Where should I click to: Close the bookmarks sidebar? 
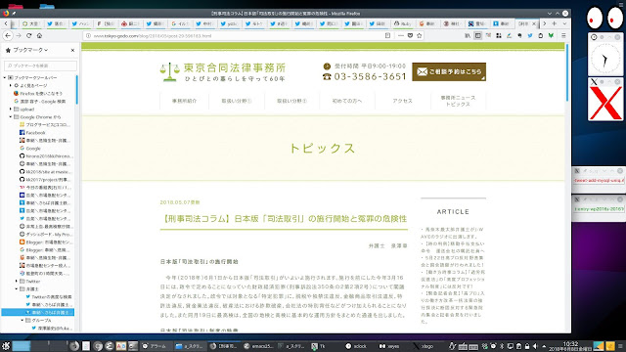coord(72,50)
